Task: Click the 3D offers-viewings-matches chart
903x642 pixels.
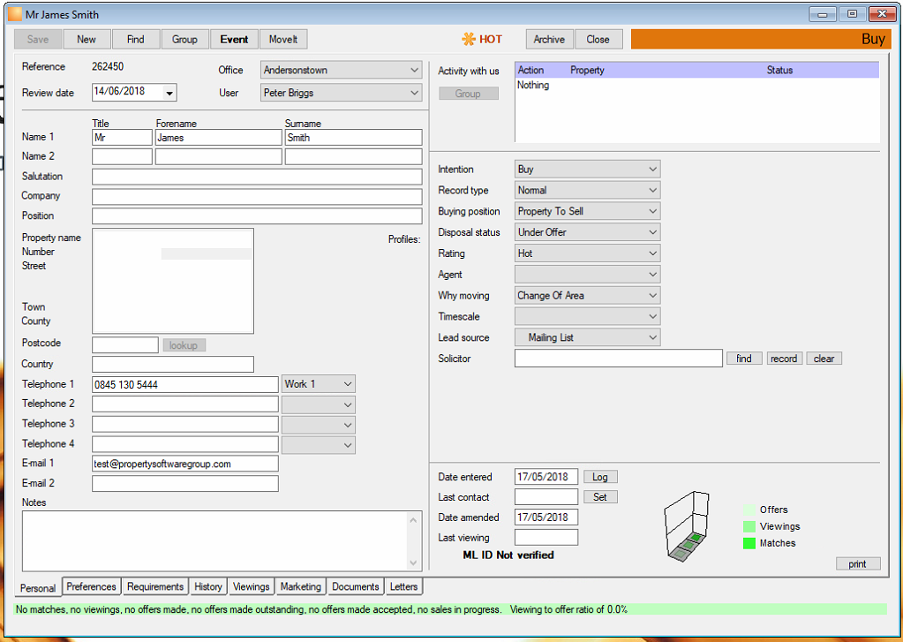Action: click(687, 526)
